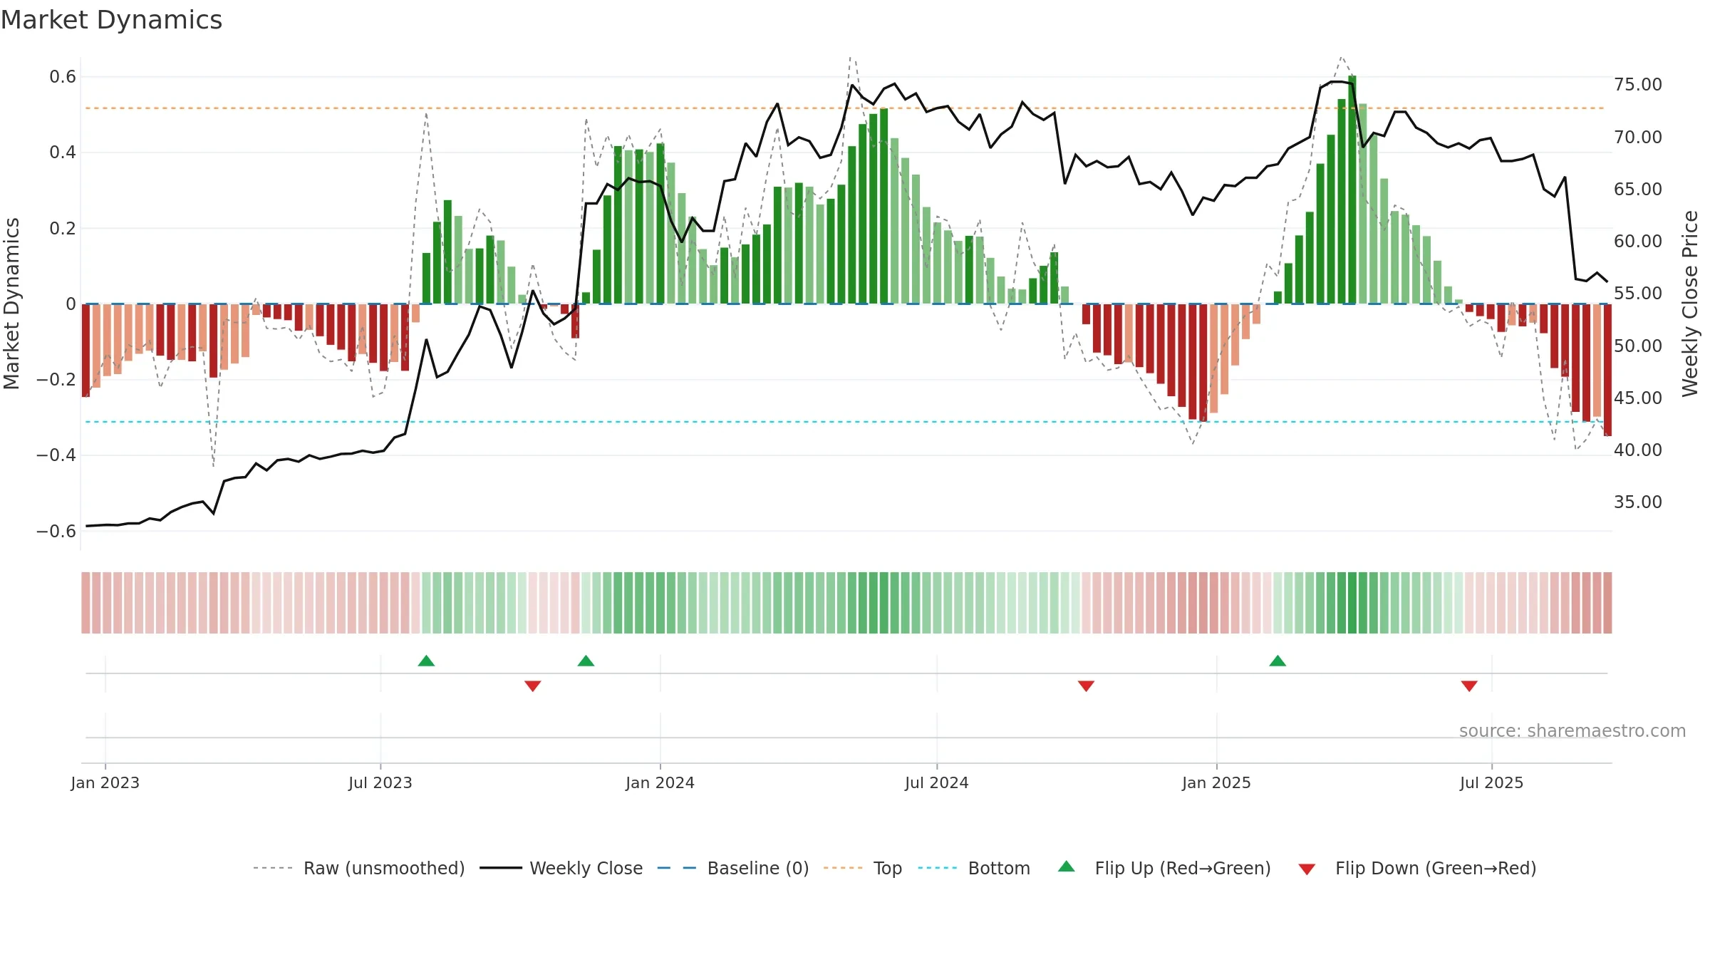Click the tallest green bar peaking above 0.6 in 2025
The height and width of the screenshot is (962, 1710).
coord(1352,190)
